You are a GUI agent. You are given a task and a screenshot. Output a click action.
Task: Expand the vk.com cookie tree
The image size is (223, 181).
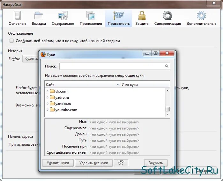click(48, 91)
